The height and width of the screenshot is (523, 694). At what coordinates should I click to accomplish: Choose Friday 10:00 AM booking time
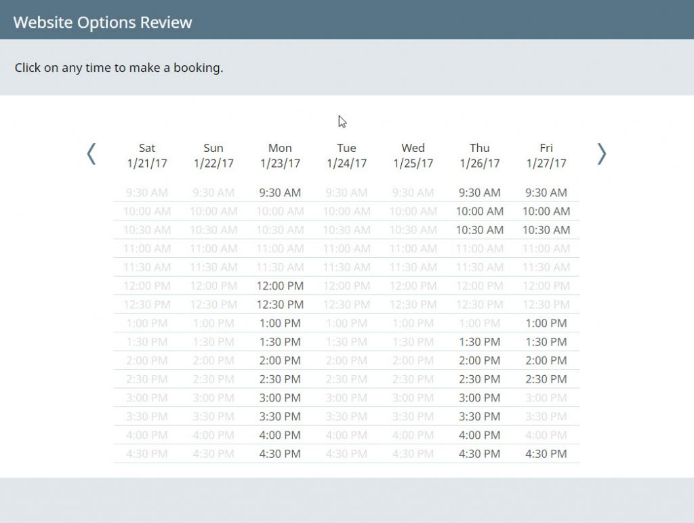pyautogui.click(x=546, y=211)
